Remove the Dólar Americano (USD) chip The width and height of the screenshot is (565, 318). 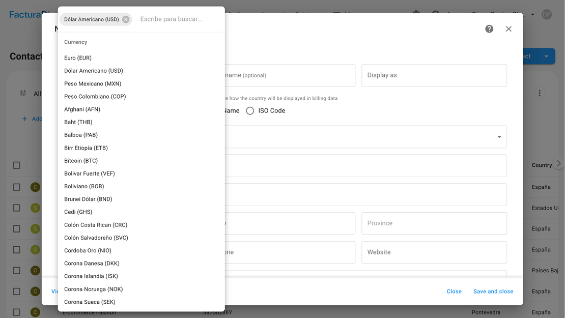126,19
